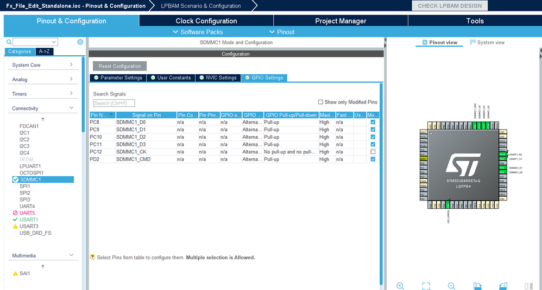This screenshot has width=542, height=290.
Task: Click the hint icon before Select Pins from table
Action: (x=92, y=257)
